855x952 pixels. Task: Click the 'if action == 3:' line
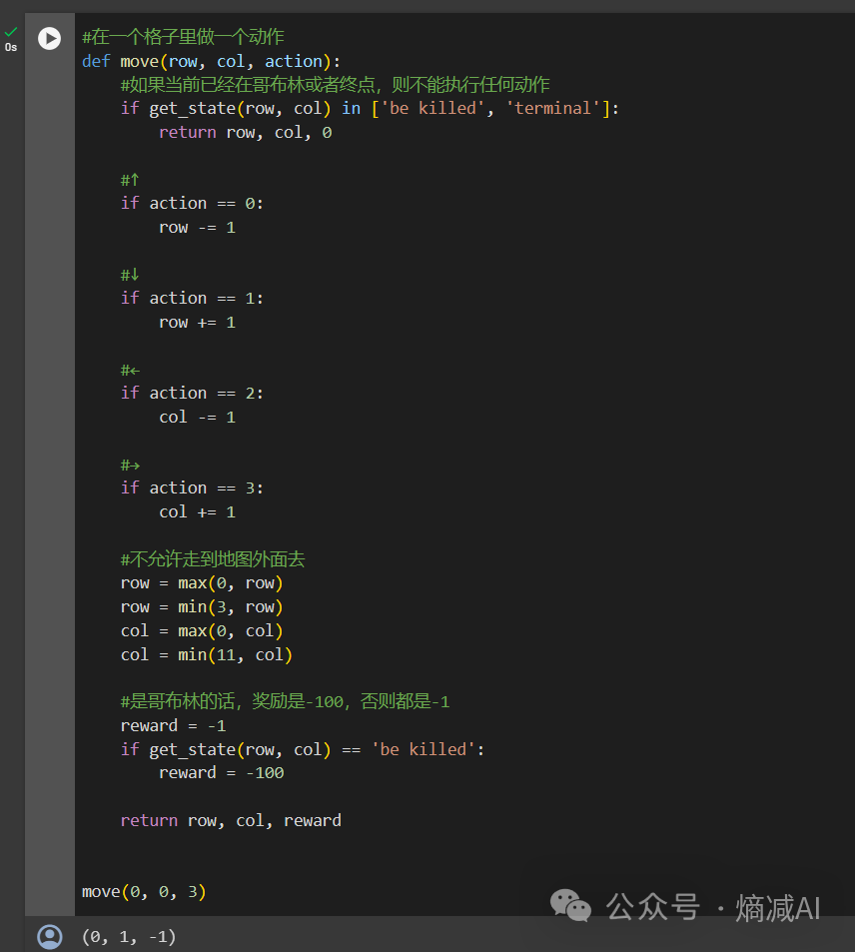pyautogui.click(x=192, y=488)
